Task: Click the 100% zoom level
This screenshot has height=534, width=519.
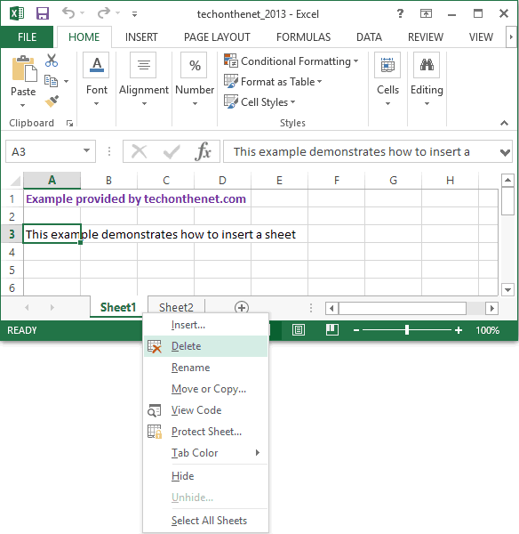Action: 487,330
